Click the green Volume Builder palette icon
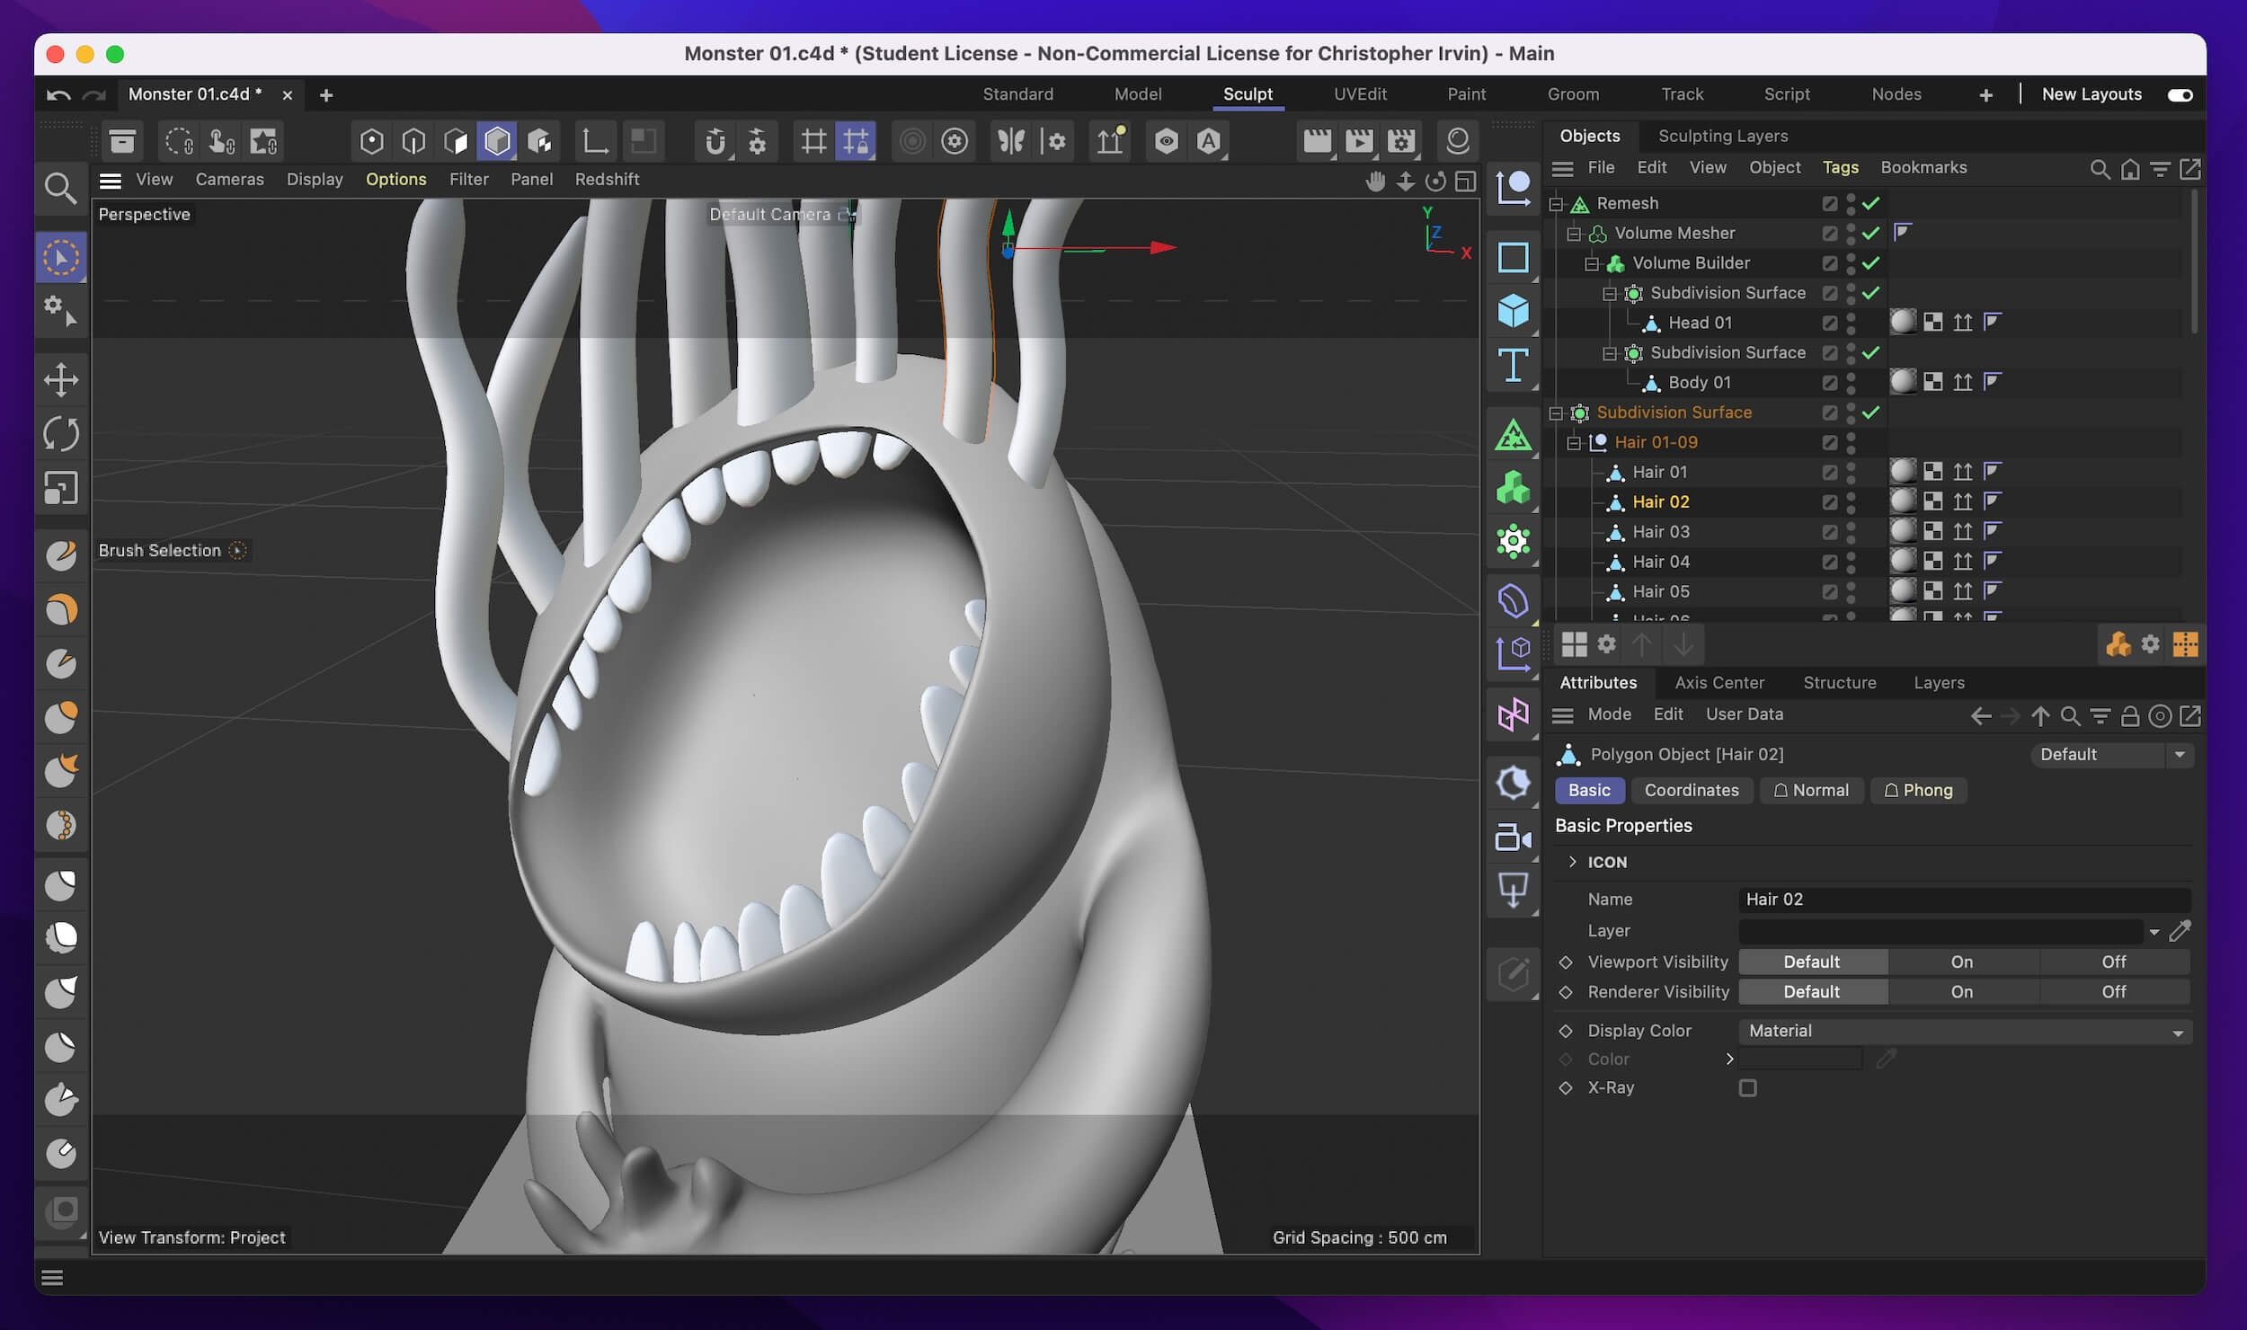This screenshot has height=1330, width=2247. [1514, 488]
